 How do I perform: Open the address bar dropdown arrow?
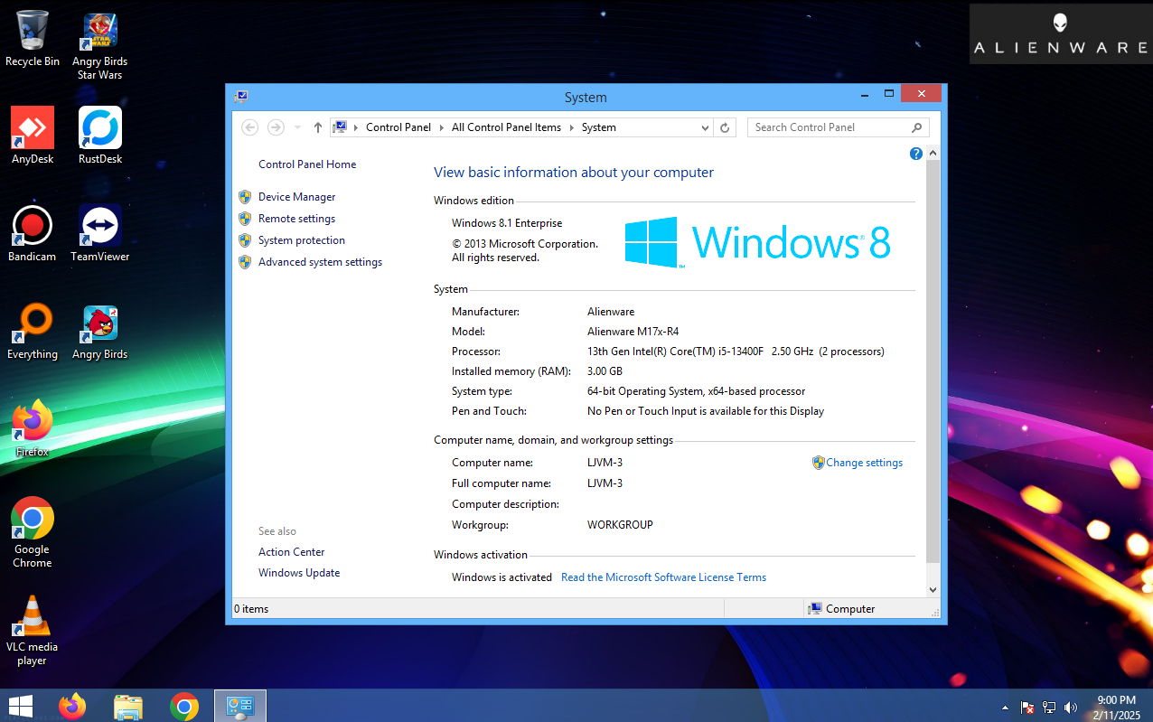705,127
